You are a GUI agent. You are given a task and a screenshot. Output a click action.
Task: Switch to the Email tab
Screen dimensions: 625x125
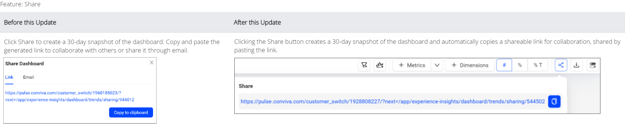click(29, 77)
